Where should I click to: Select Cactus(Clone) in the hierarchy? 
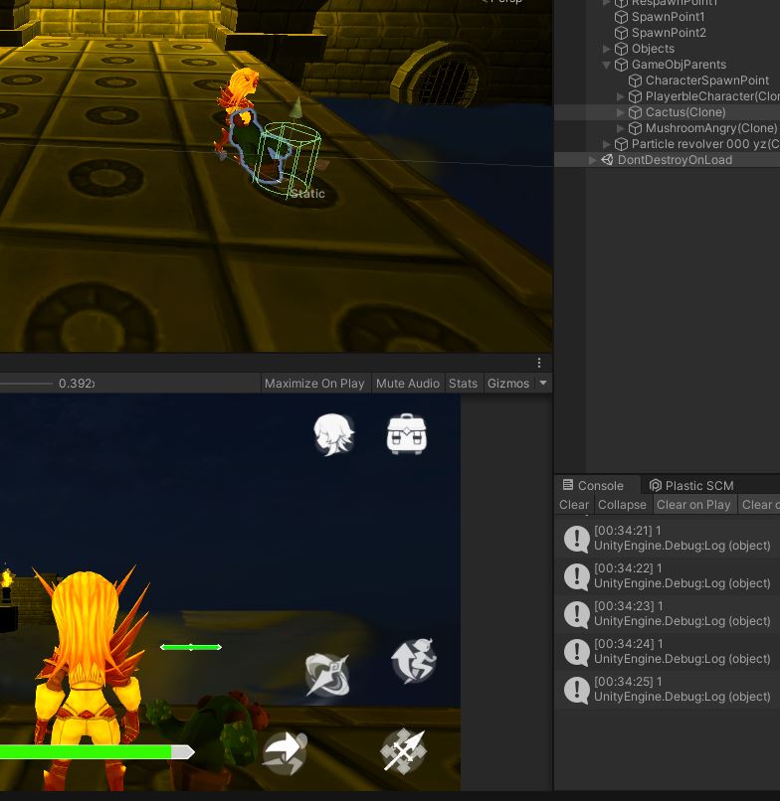coord(667,112)
